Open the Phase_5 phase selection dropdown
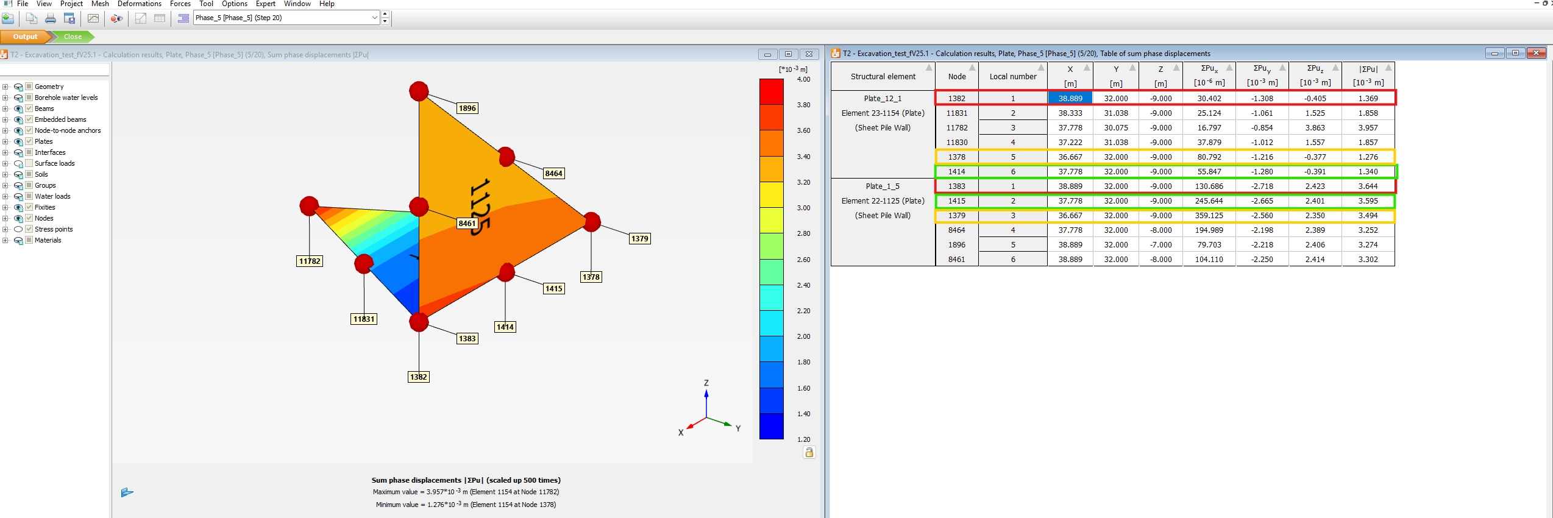Screen dimensions: 1553x518 [x=286, y=18]
